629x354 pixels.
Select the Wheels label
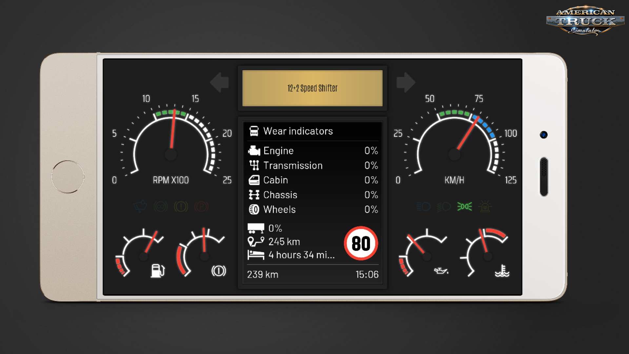[280, 209]
